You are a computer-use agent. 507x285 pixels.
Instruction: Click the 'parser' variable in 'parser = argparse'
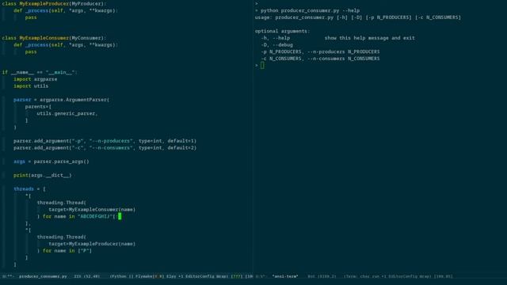pos(22,100)
